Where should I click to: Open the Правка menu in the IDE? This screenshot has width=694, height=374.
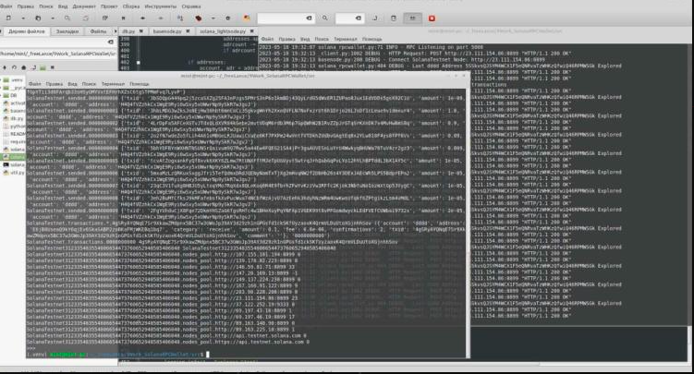coord(26,6)
